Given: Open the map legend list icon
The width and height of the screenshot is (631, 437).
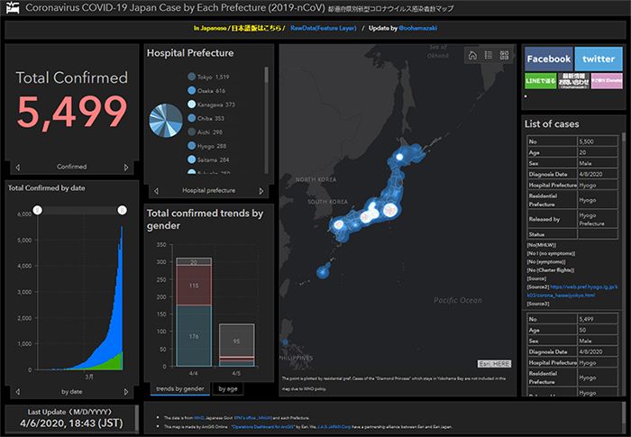Looking at the screenshot, I should pos(488,55).
